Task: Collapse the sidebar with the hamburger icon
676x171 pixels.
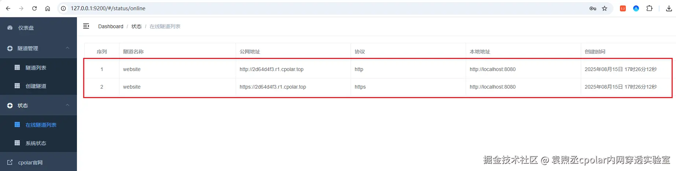Action: coord(86,26)
